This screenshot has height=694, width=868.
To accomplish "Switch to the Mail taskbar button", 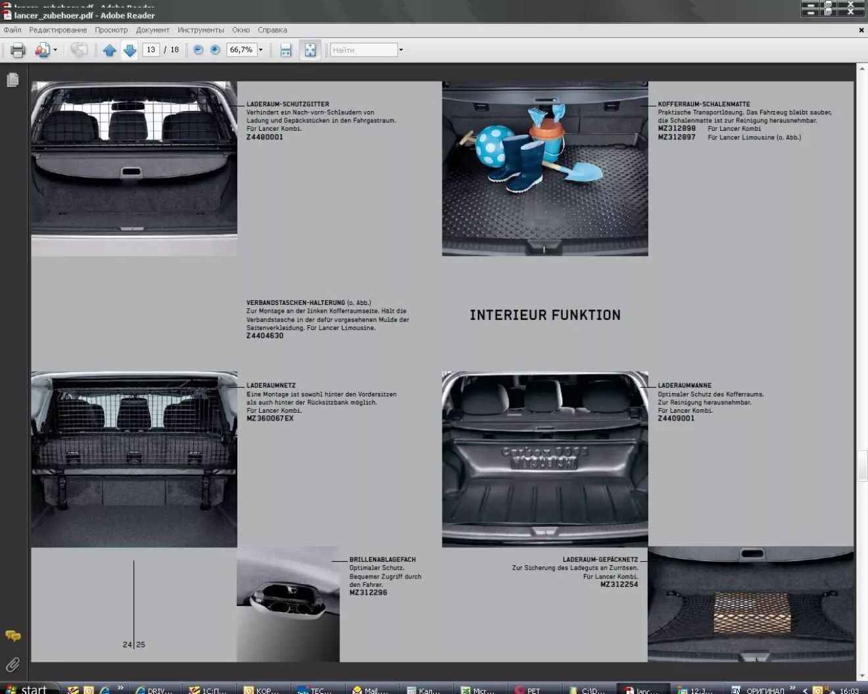I will (371, 690).
